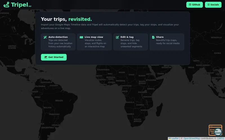
Task: Click the Auto-detection magic wand icon
Action: pyautogui.click(x=45, y=37)
